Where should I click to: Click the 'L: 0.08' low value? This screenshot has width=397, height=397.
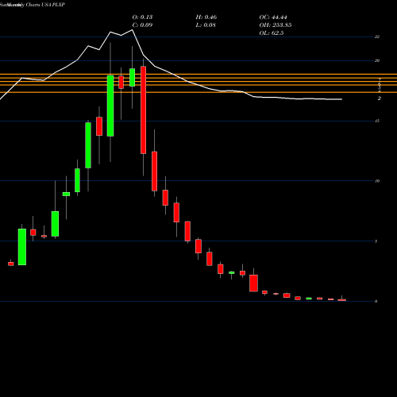coord(206,25)
